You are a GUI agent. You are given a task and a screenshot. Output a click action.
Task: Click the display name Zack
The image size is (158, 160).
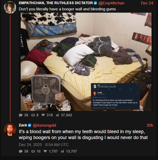tap(23, 125)
